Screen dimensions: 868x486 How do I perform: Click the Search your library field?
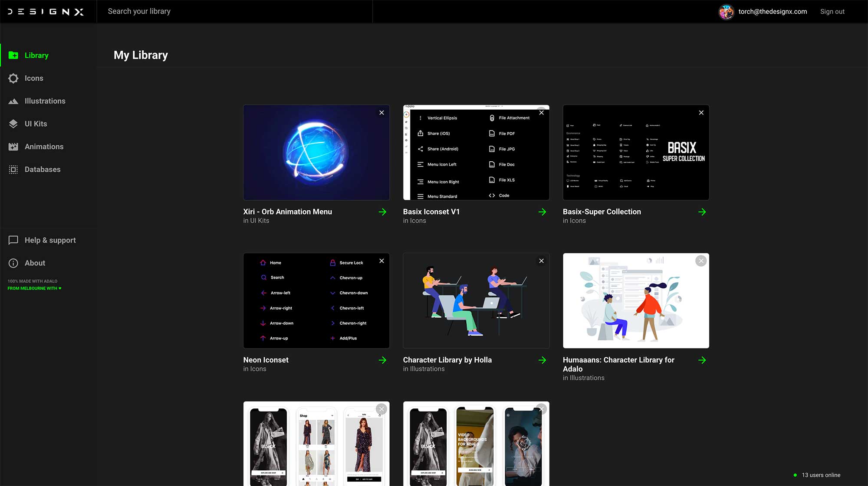point(234,12)
